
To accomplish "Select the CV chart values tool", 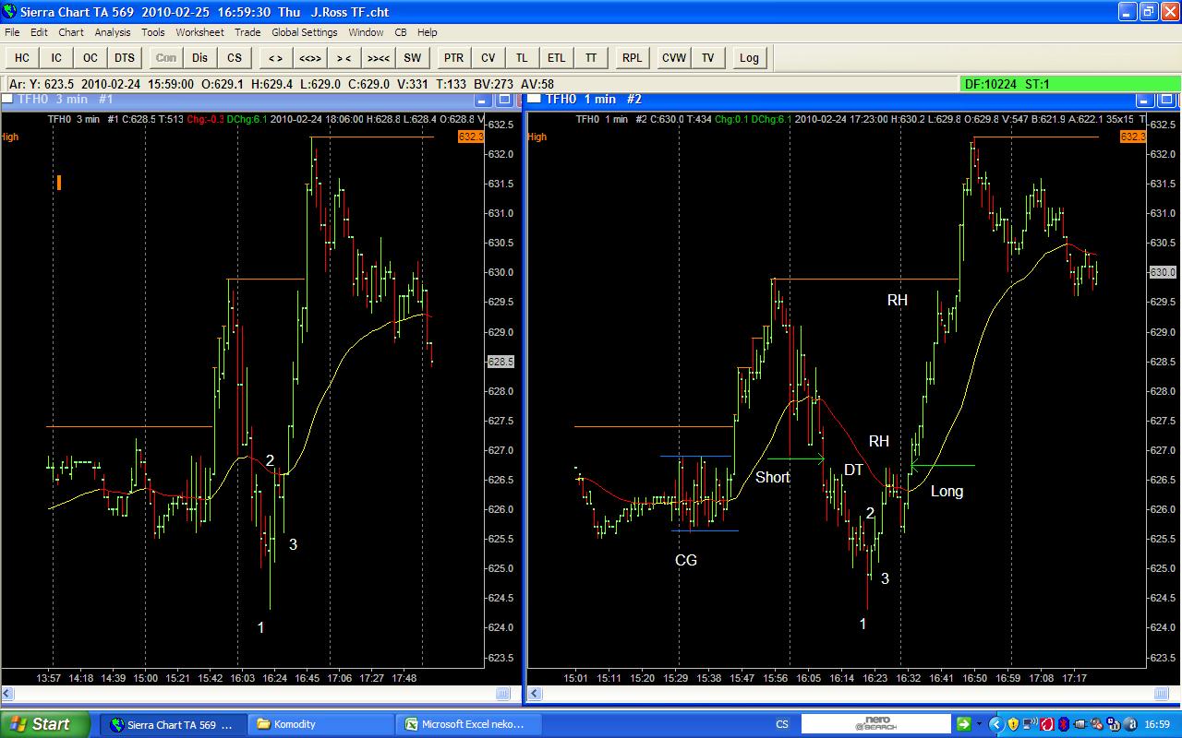I will (x=488, y=57).
